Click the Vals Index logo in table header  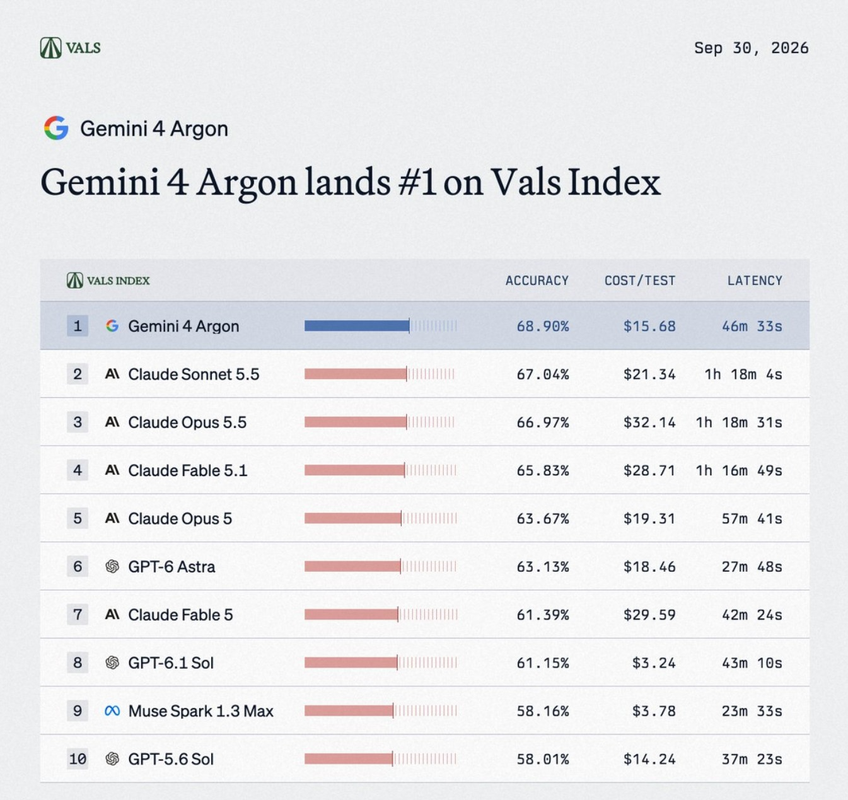point(108,281)
